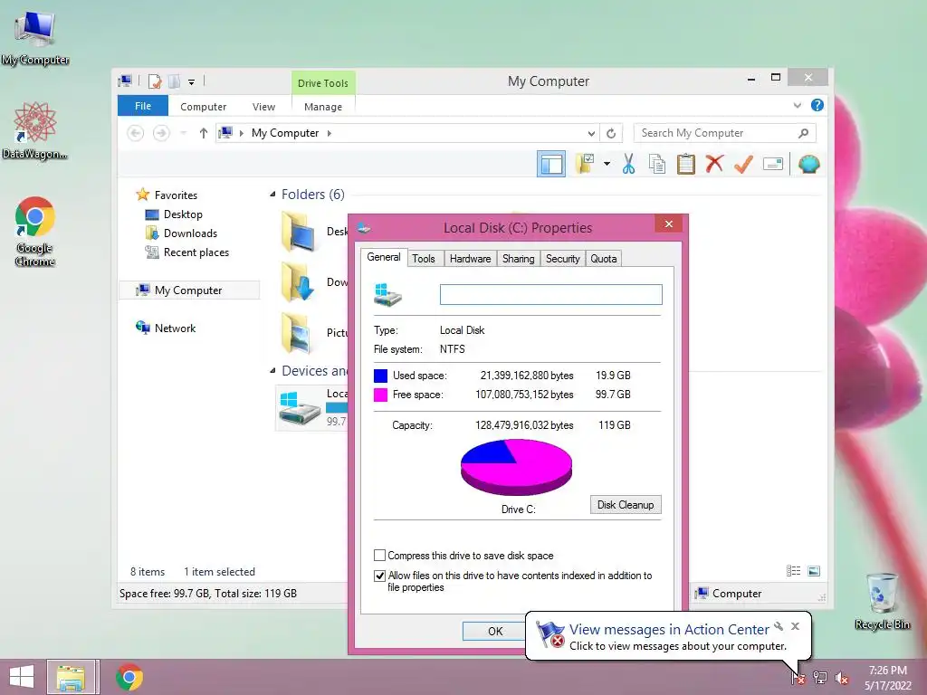Image resolution: width=927 pixels, height=695 pixels.
Task: Click the folder options icon in toolbar
Action: [x=585, y=164]
